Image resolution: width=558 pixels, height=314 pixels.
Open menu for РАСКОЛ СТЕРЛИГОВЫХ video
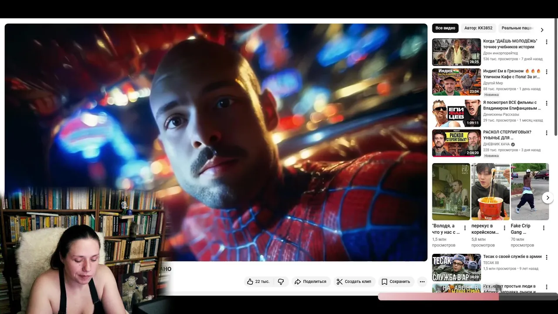(547, 133)
